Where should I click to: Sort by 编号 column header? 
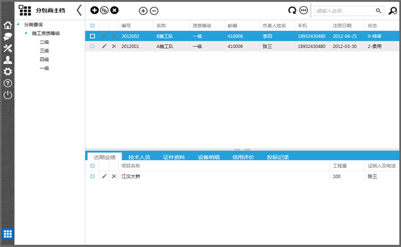coord(126,26)
